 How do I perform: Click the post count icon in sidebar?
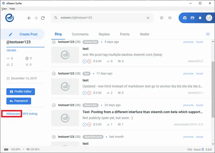pyautogui.click(x=8, y=58)
